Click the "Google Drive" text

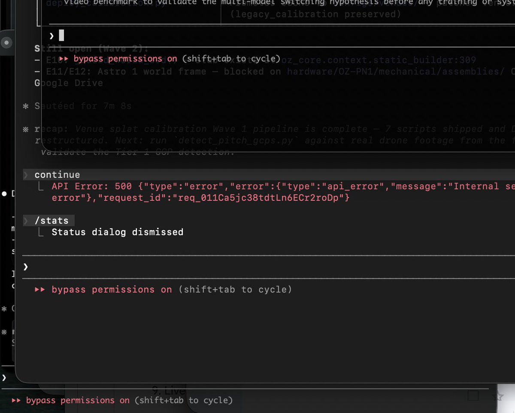pyautogui.click(x=69, y=83)
